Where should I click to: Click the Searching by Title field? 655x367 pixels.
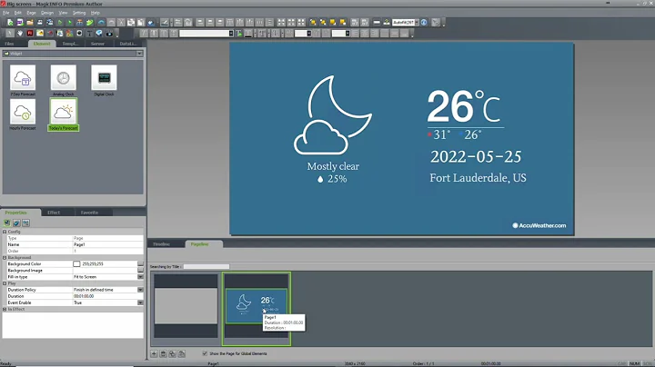click(x=207, y=266)
